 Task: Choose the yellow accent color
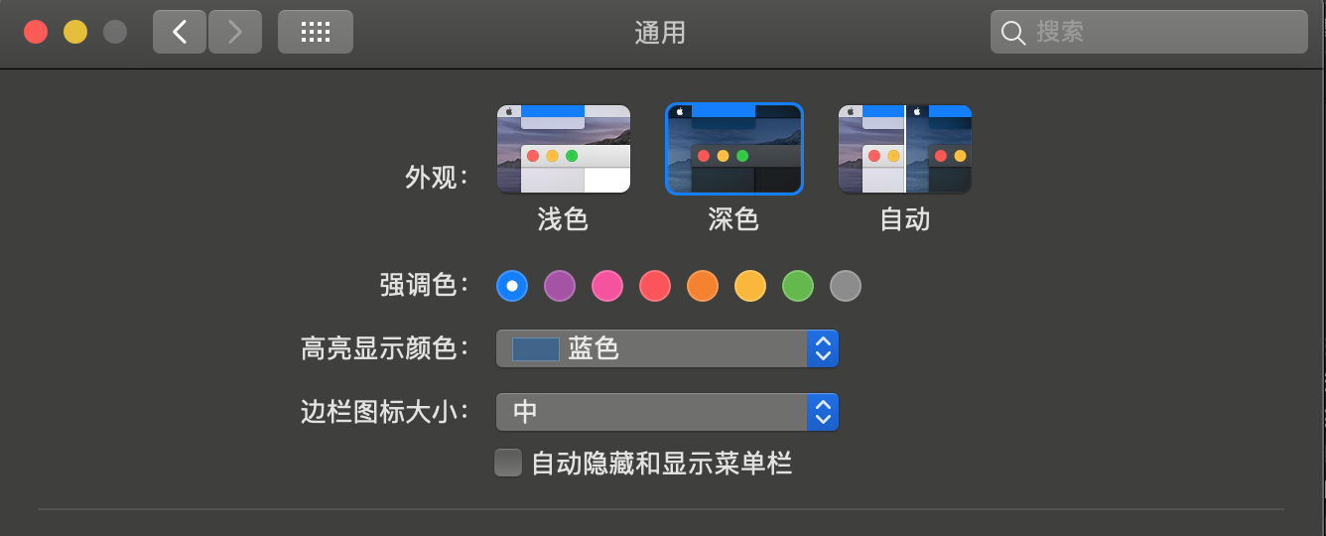[750, 286]
